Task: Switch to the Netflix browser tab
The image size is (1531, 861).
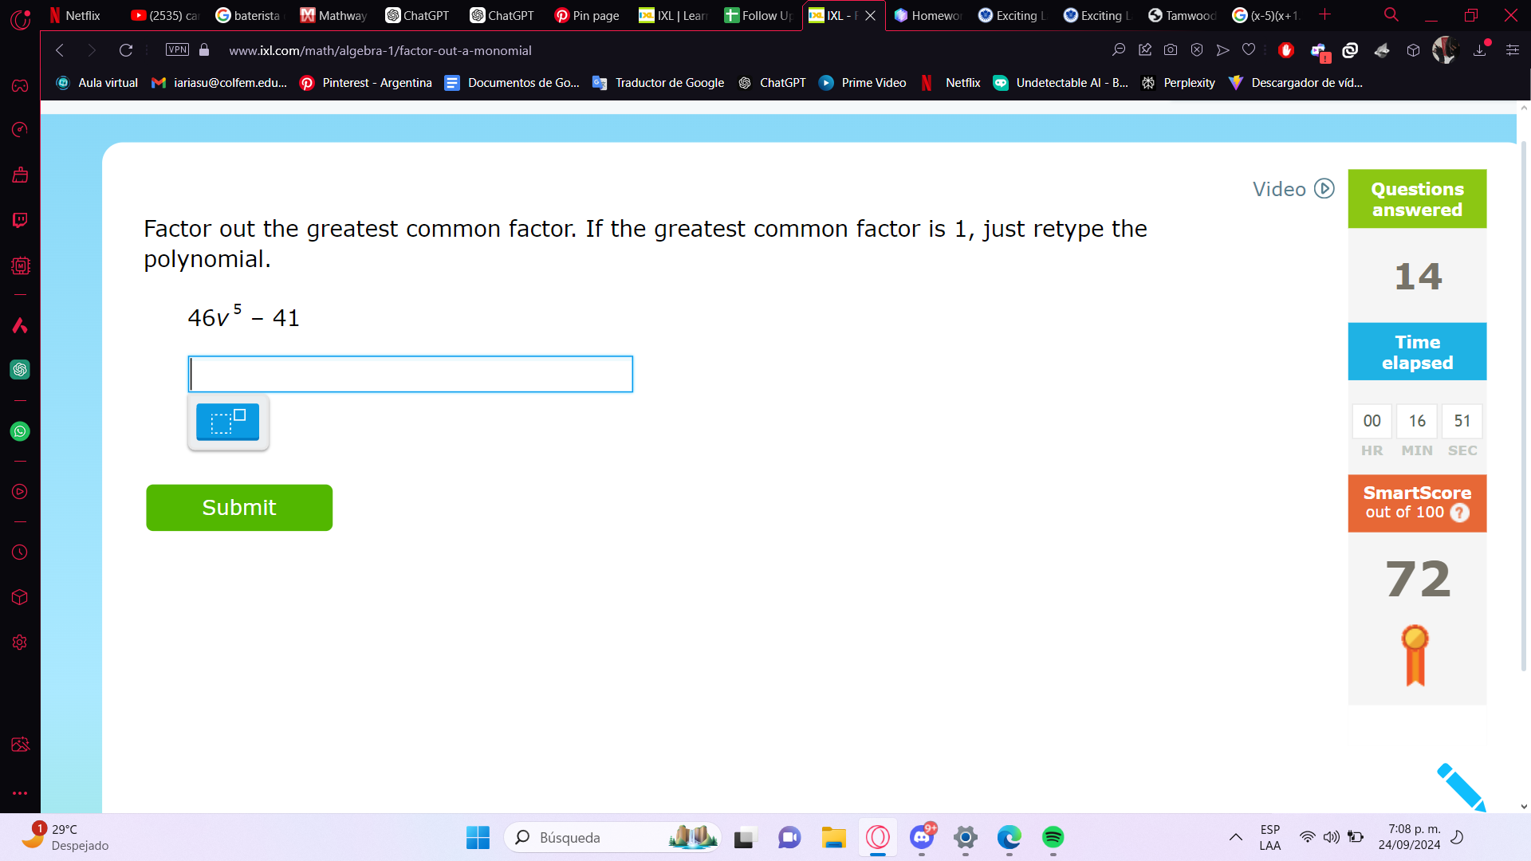Action: [x=83, y=16]
